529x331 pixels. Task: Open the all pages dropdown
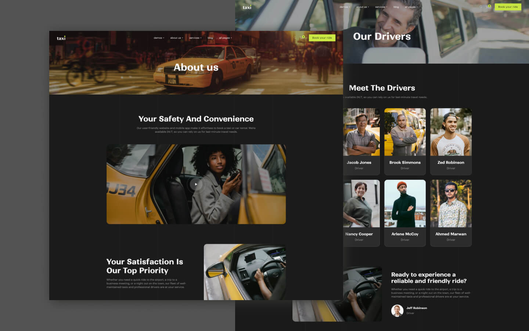click(x=225, y=38)
